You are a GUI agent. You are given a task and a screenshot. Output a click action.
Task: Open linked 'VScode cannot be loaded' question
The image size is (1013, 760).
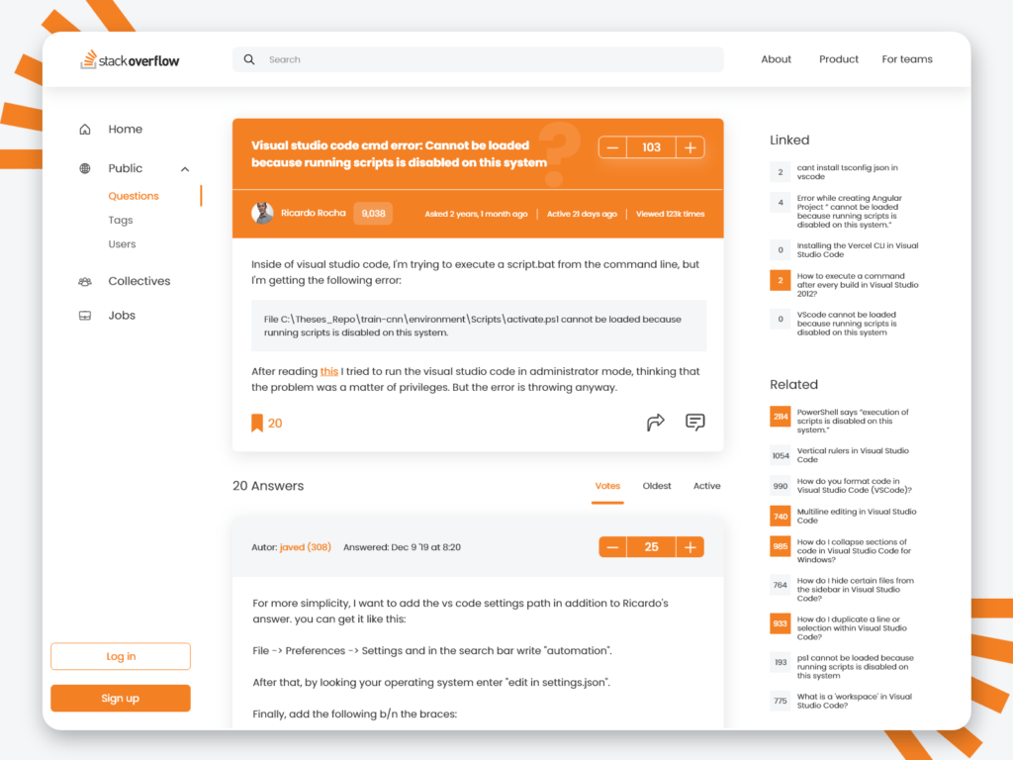[847, 324]
